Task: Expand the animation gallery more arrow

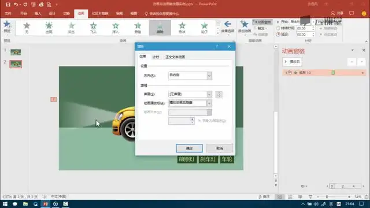Action: pos(218,34)
